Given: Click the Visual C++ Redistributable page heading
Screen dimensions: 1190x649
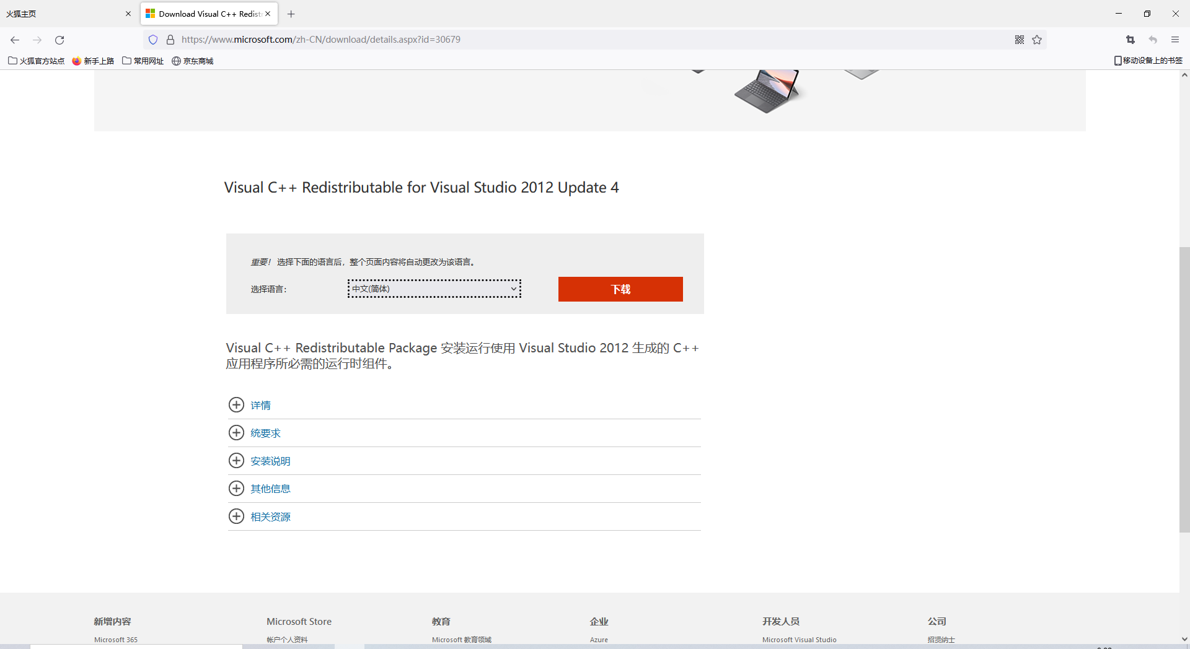Looking at the screenshot, I should [x=421, y=188].
